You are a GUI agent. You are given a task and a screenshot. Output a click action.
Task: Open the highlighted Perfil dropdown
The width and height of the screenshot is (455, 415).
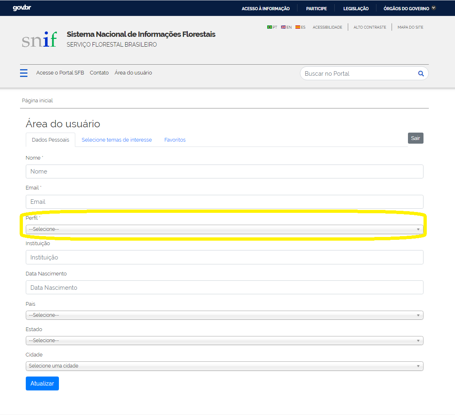click(224, 229)
